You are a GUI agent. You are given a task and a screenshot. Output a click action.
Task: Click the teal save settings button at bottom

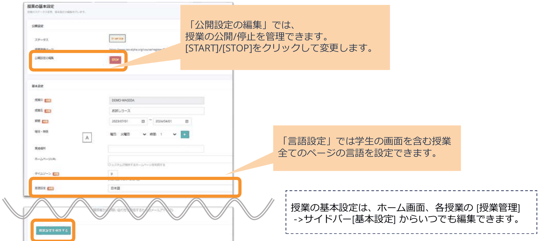pos(53,231)
